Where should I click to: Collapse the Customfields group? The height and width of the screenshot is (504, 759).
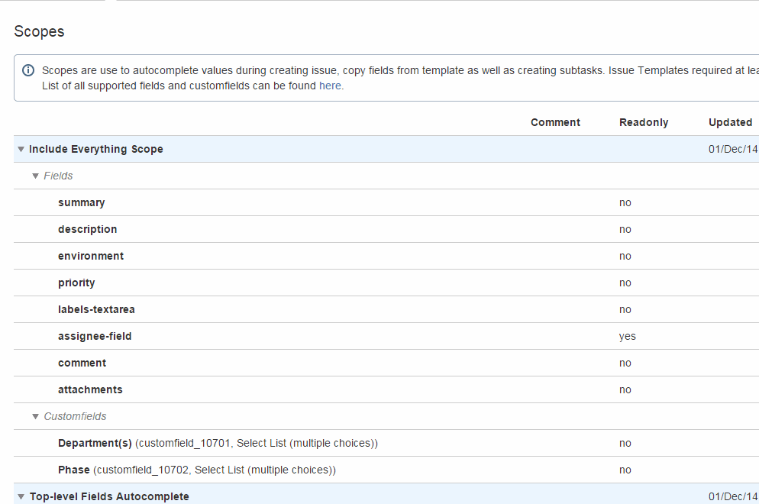[35, 416]
